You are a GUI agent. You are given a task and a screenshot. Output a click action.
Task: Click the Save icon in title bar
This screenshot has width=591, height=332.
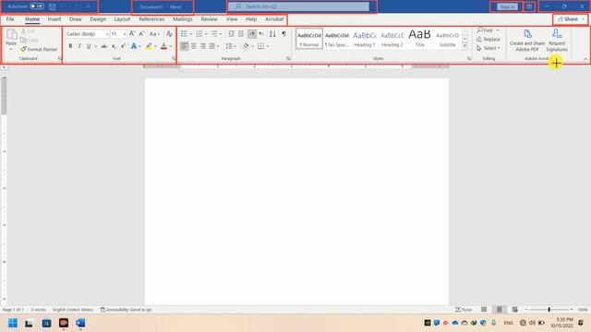[x=53, y=6]
